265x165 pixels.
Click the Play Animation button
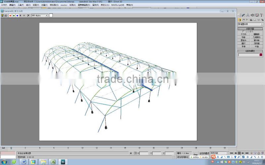click(239, 153)
